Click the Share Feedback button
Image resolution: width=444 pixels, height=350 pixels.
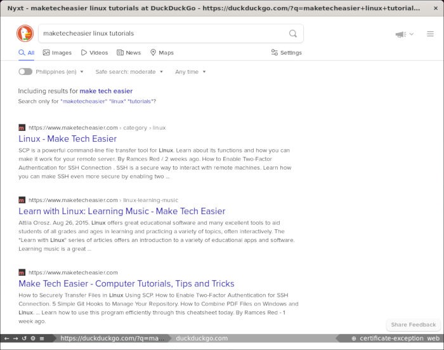[x=413, y=325]
